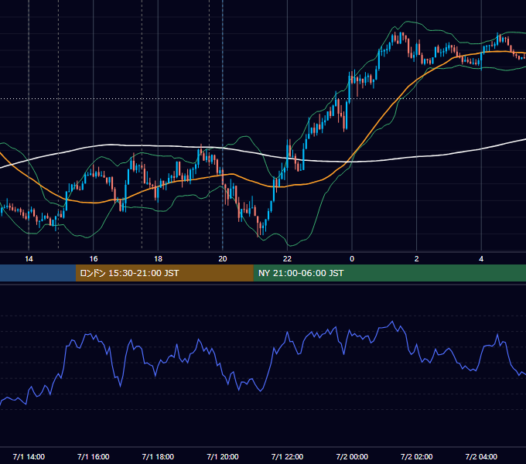
Task: Click the 0 hour label on price chart axis
Action: pyautogui.click(x=352, y=259)
